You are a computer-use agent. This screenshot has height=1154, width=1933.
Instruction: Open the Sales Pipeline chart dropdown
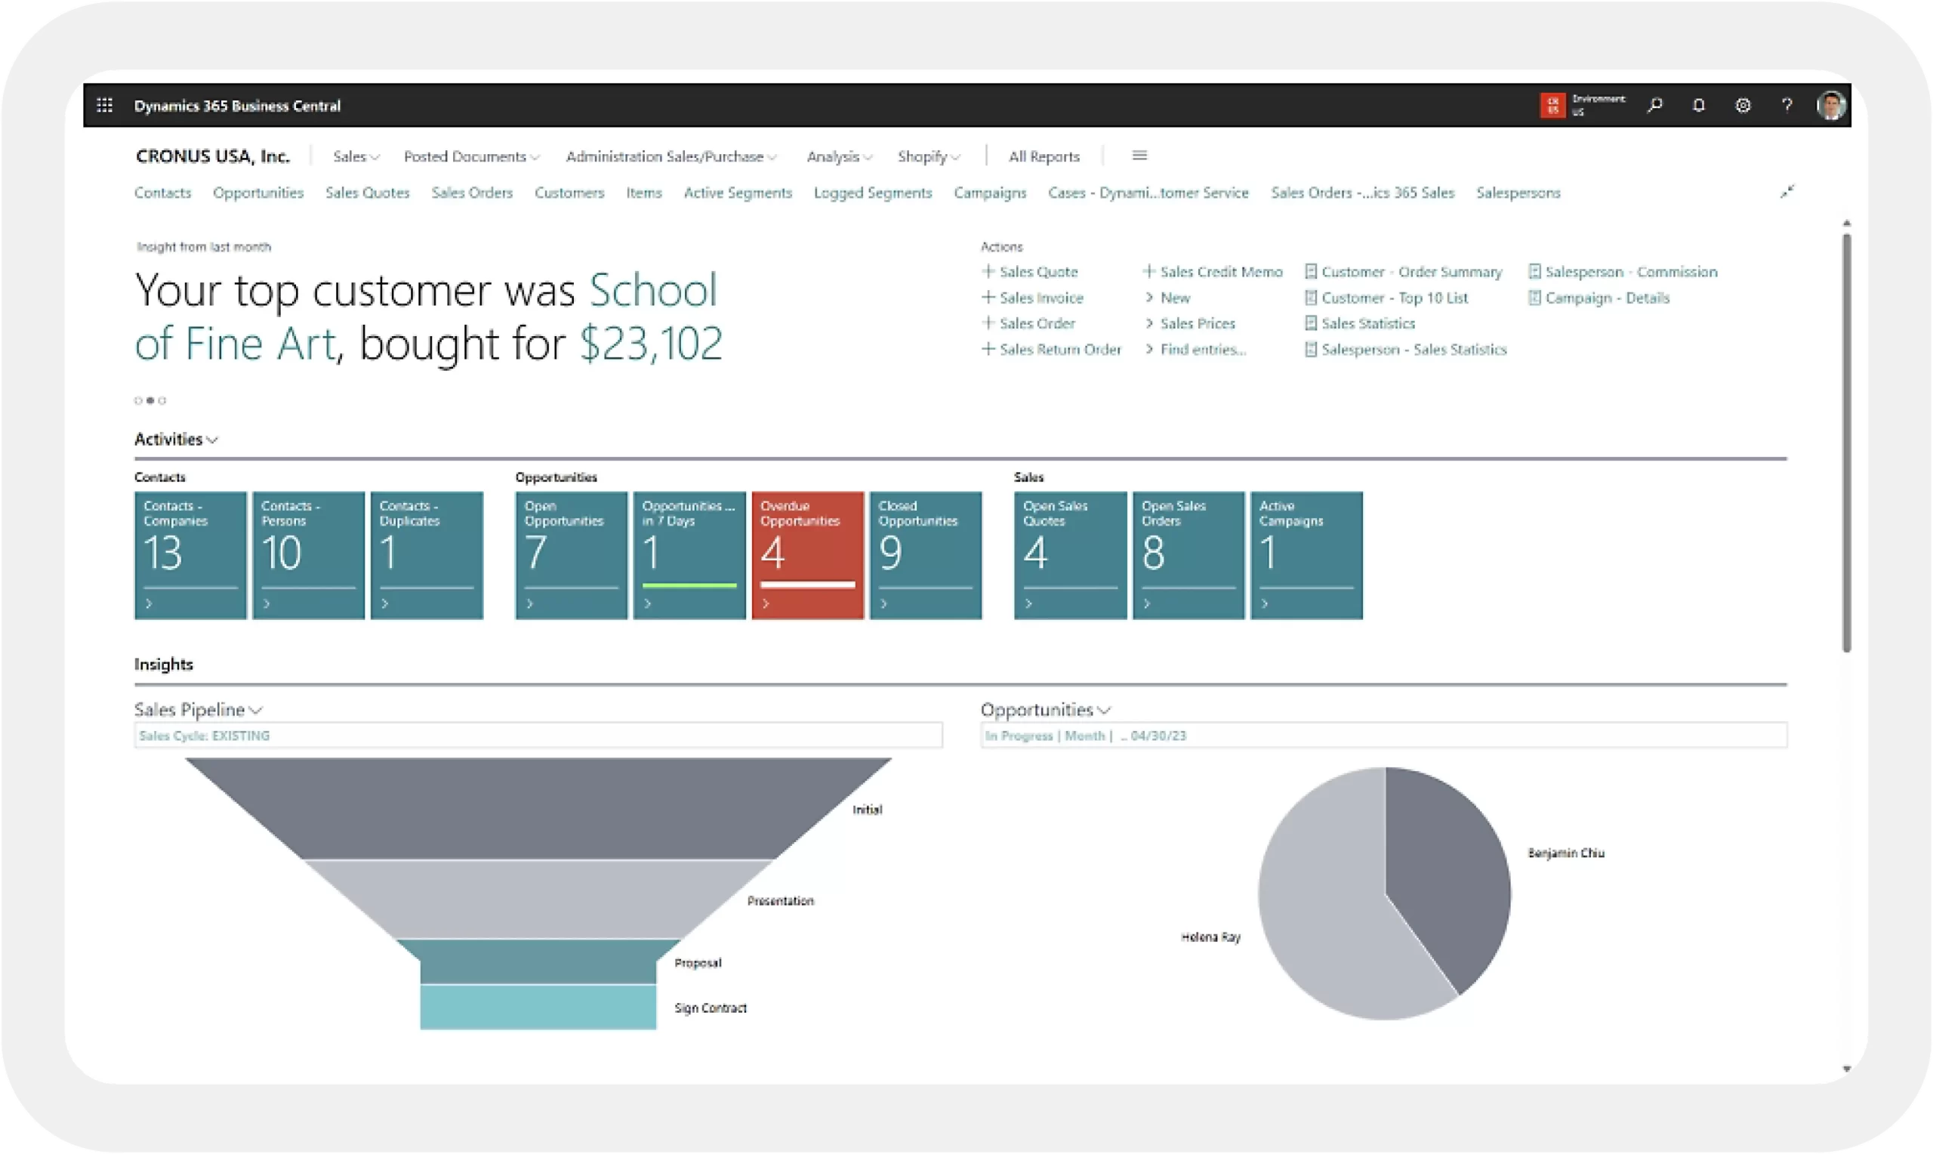click(x=256, y=710)
